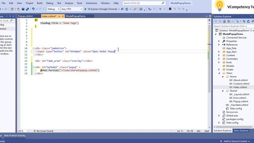Click the browser Refresh icon in the toolbar
The height and width of the screenshot is (143, 254).
(127, 9)
